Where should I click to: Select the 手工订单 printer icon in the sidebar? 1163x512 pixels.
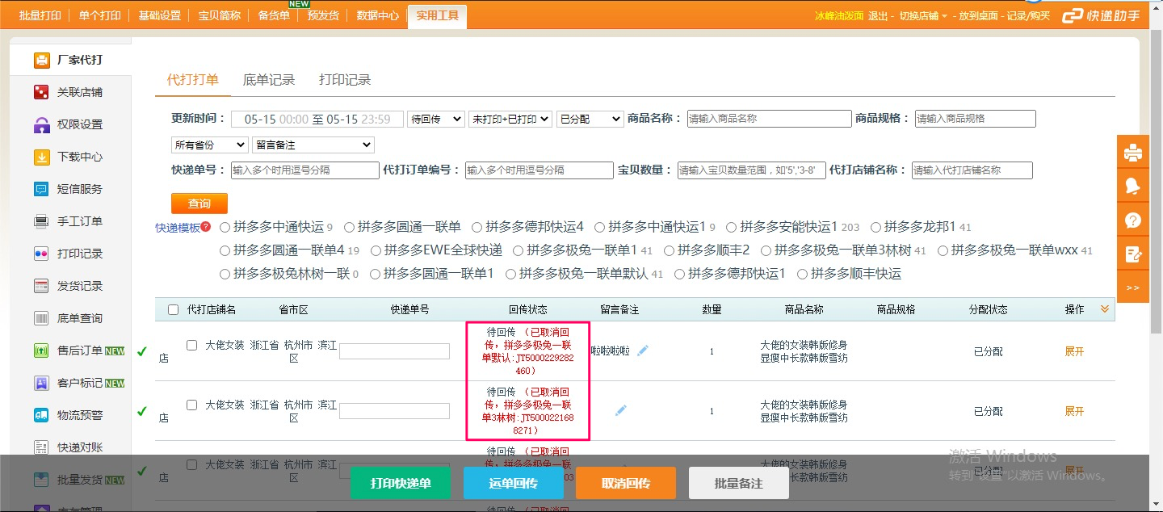[x=42, y=221]
